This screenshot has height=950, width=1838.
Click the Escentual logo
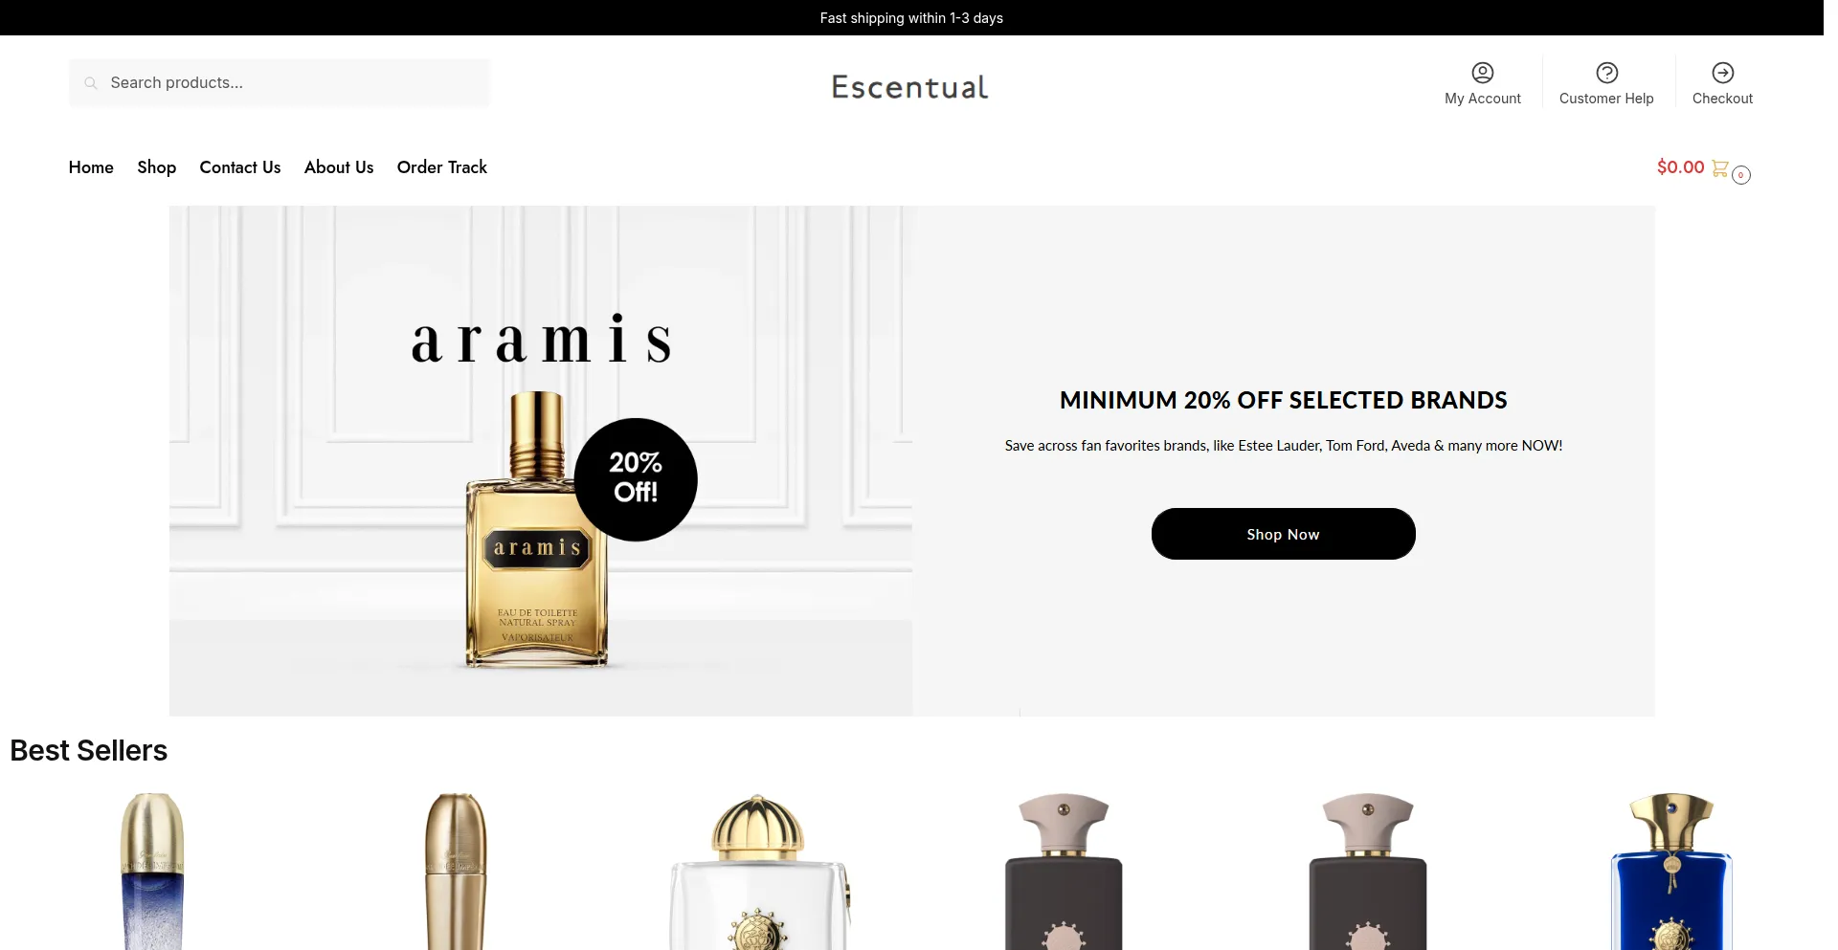pyautogui.click(x=909, y=87)
